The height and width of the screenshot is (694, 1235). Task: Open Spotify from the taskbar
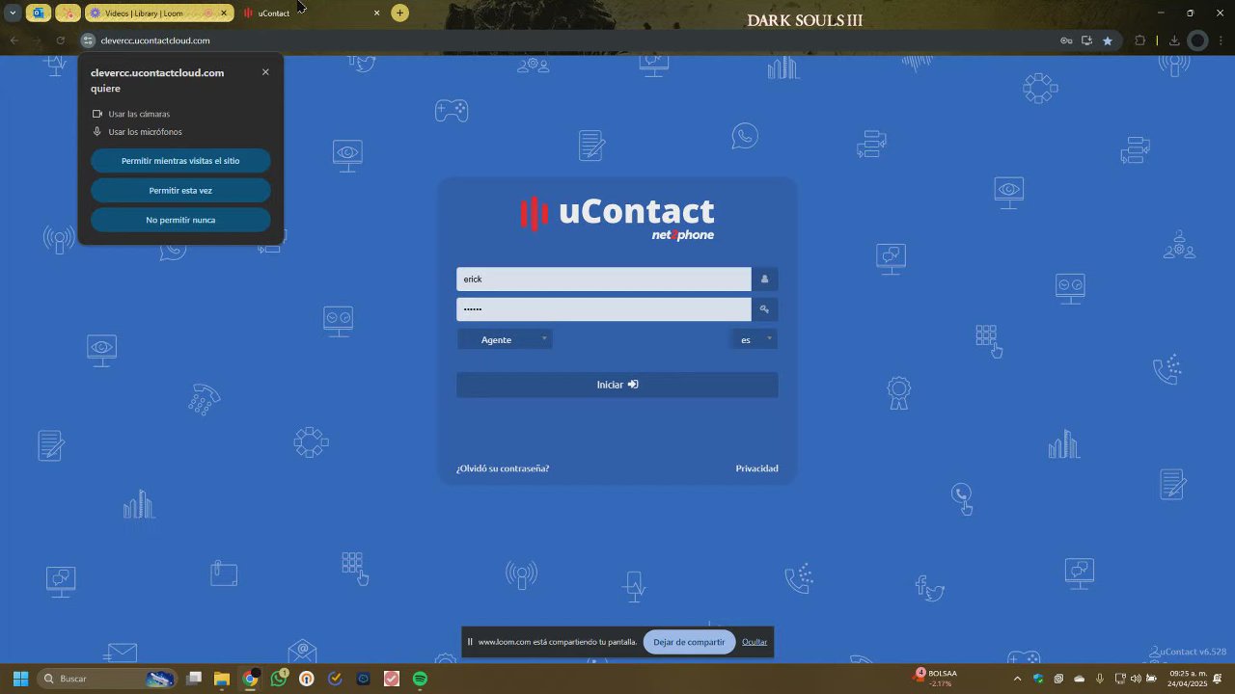(x=420, y=679)
